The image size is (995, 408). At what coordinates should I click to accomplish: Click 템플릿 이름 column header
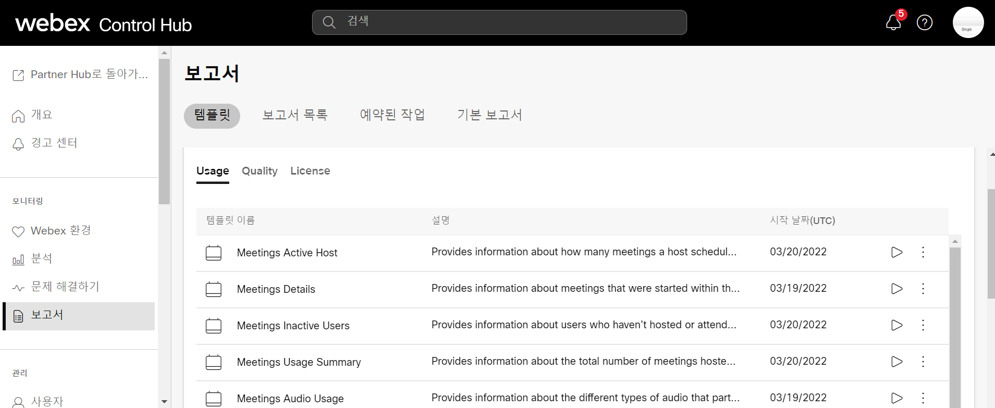[x=230, y=220]
